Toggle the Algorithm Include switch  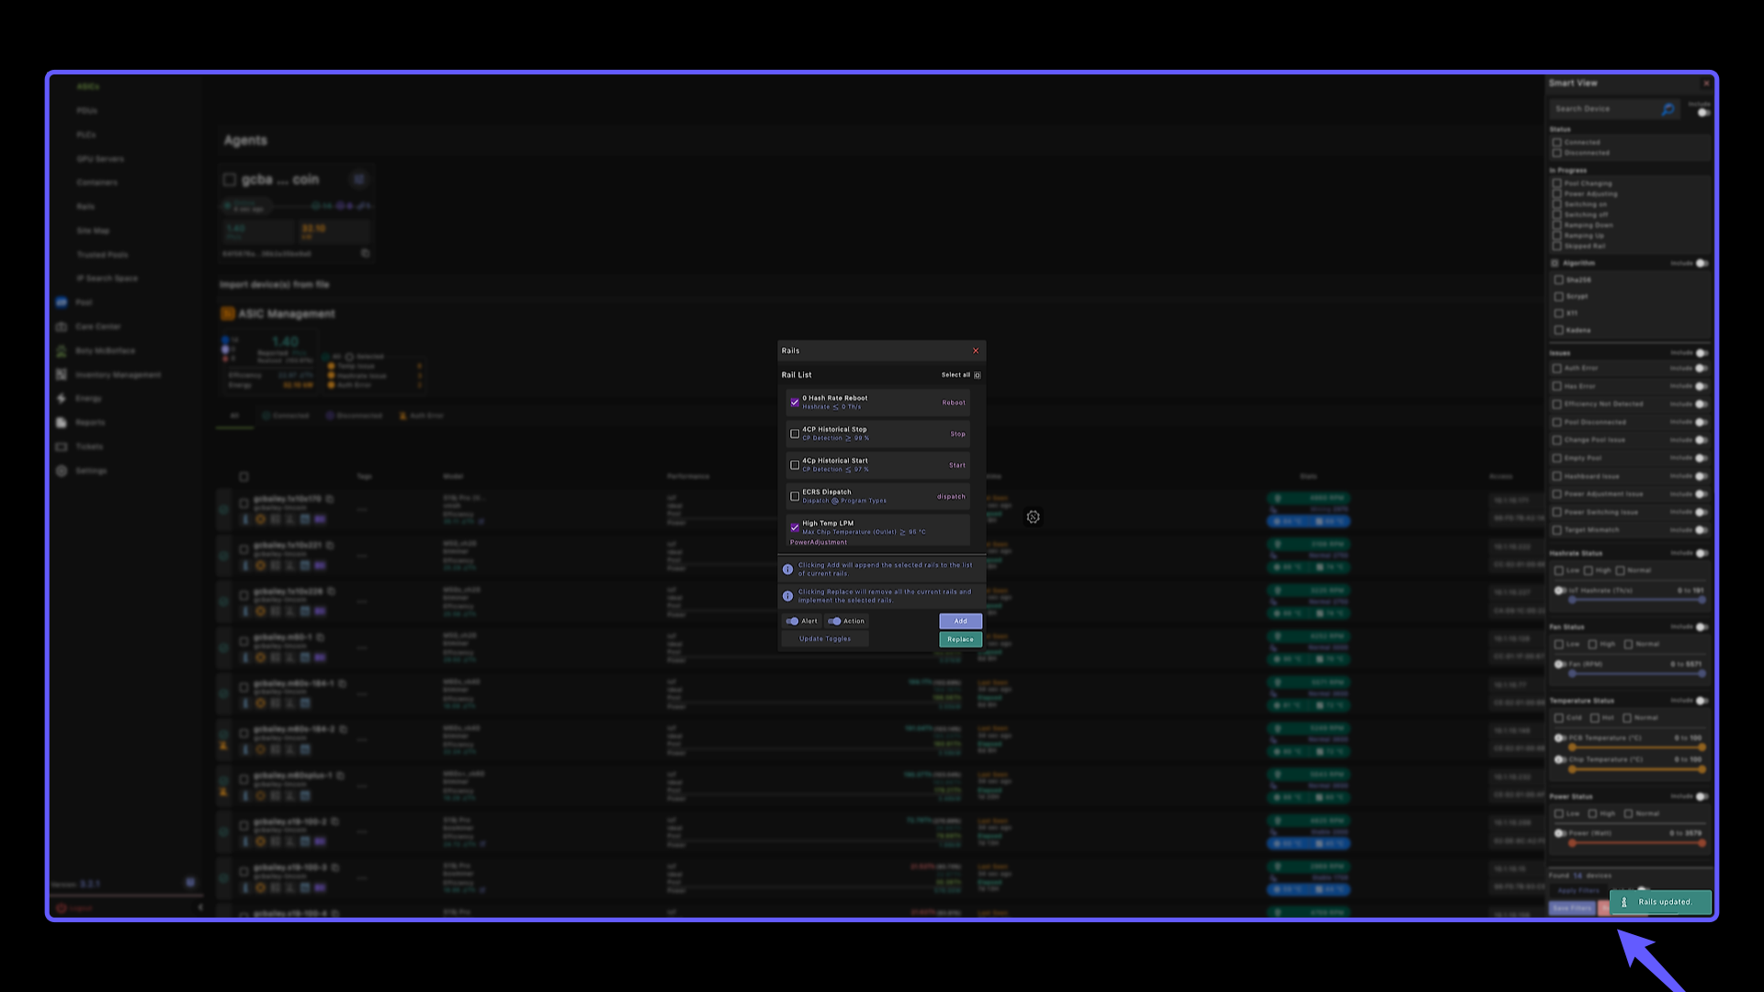coord(1702,264)
